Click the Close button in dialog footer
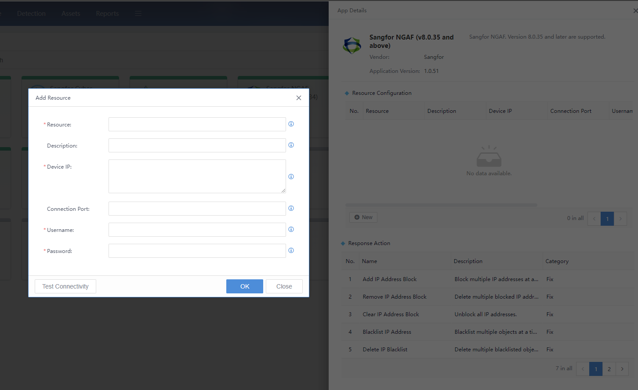Image resolution: width=638 pixels, height=390 pixels. click(x=284, y=286)
